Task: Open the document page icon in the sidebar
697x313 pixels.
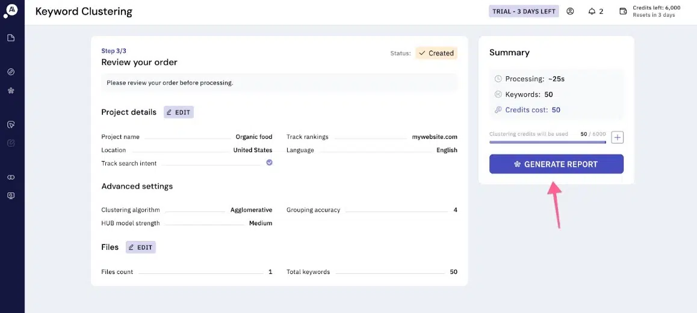Action: click(x=11, y=38)
